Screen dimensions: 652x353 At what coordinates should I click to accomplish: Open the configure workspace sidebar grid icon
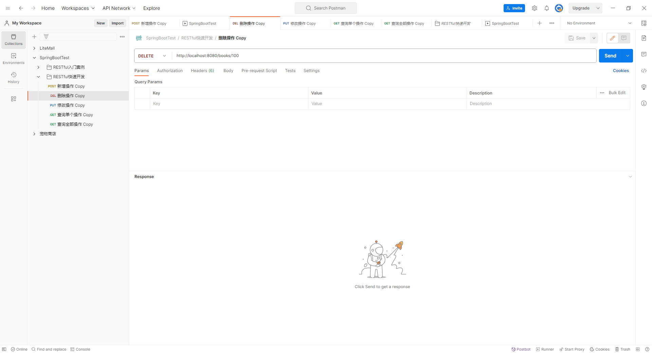(x=14, y=99)
